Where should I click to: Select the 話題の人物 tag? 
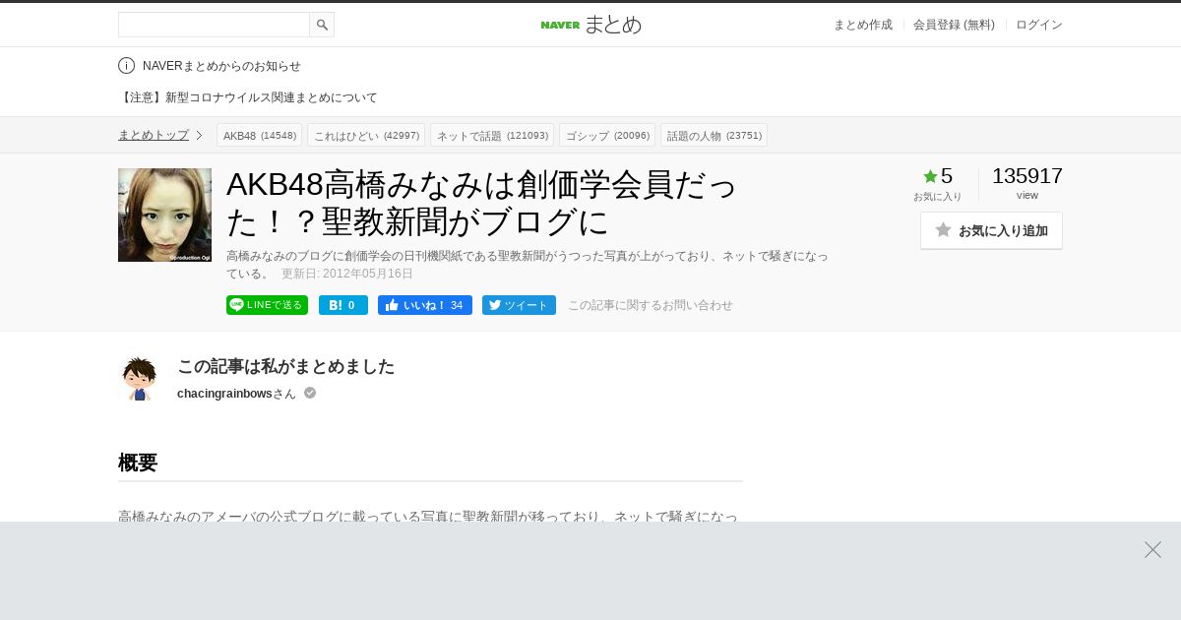tap(714, 135)
